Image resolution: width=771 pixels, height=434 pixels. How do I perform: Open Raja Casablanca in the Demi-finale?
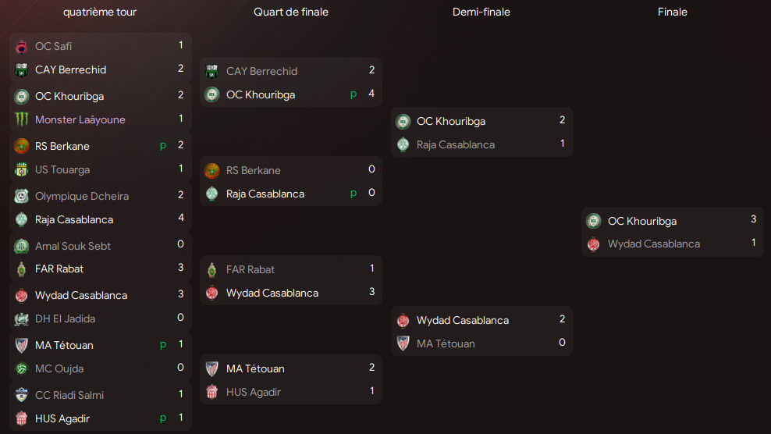455,144
